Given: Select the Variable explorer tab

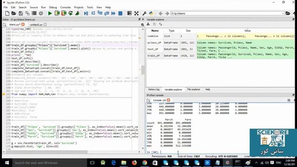Looking at the screenshot, I should click(x=173, y=90).
